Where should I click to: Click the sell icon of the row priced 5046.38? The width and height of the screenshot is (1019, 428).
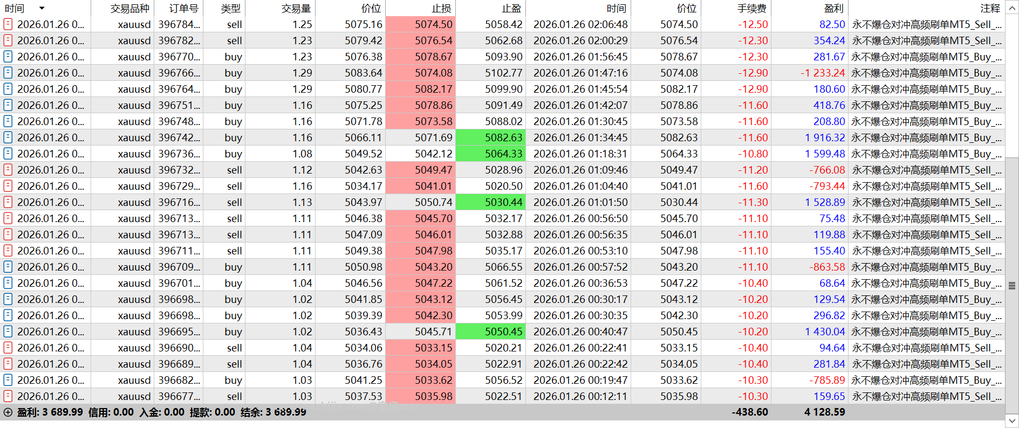[8, 218]
